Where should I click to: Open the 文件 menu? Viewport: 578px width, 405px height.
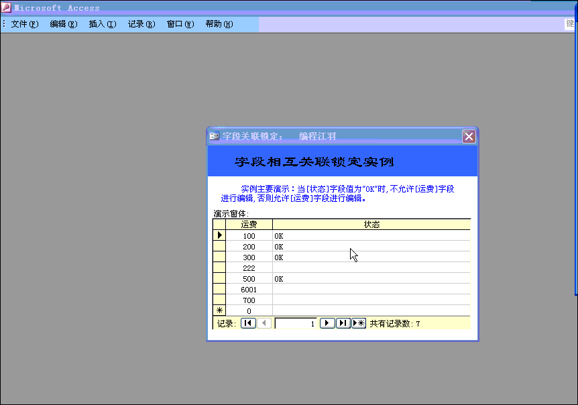[x=24, y=24]
